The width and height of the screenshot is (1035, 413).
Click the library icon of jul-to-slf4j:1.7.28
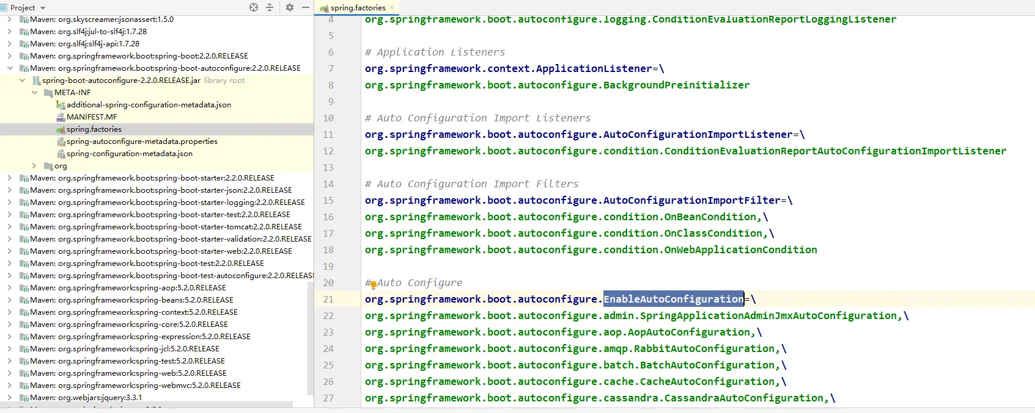[24, 32]
